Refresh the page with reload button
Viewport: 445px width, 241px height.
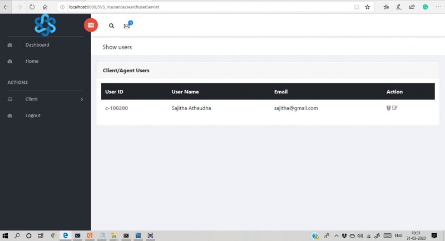coord(32,7)
